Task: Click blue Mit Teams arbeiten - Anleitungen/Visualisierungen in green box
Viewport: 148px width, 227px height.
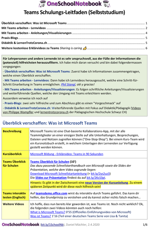Action: pos(40,89)
